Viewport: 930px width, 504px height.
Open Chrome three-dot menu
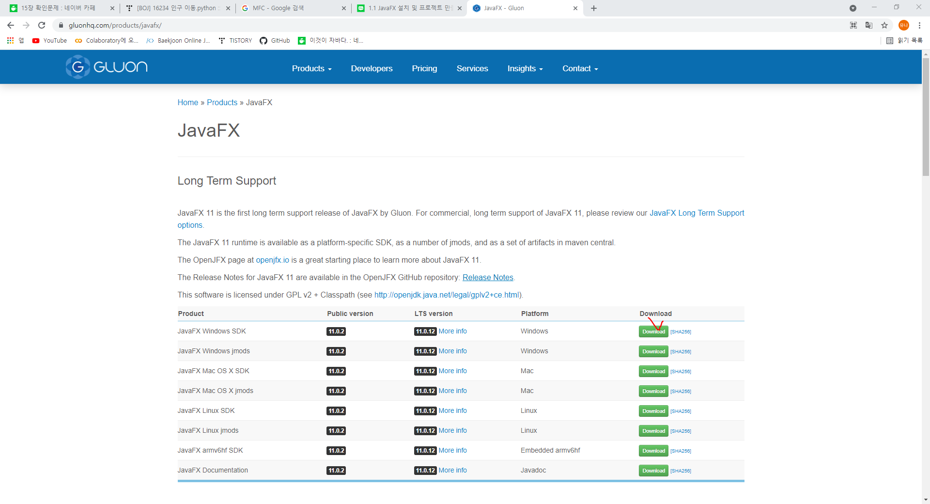point(919,25)
